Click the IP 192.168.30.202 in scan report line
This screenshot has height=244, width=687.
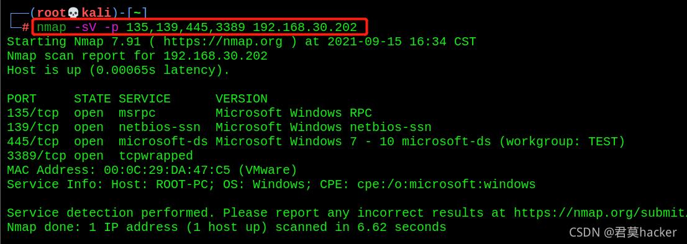click(216, 56)
